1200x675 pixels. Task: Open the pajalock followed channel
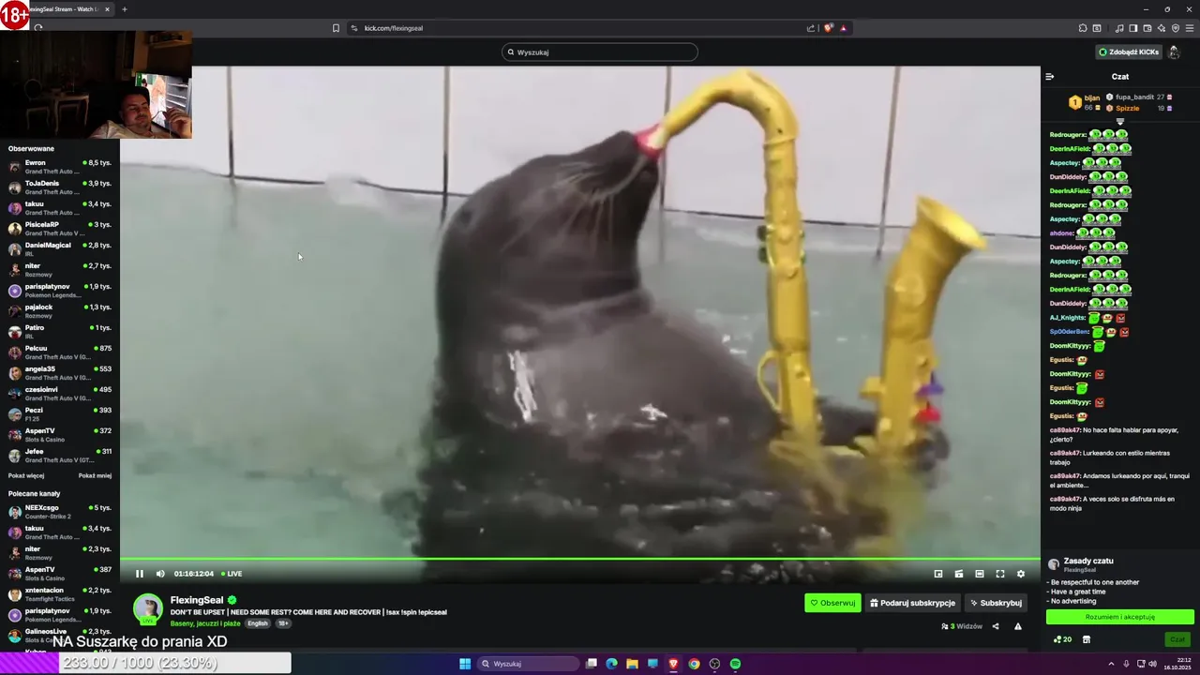pos(60,311)
